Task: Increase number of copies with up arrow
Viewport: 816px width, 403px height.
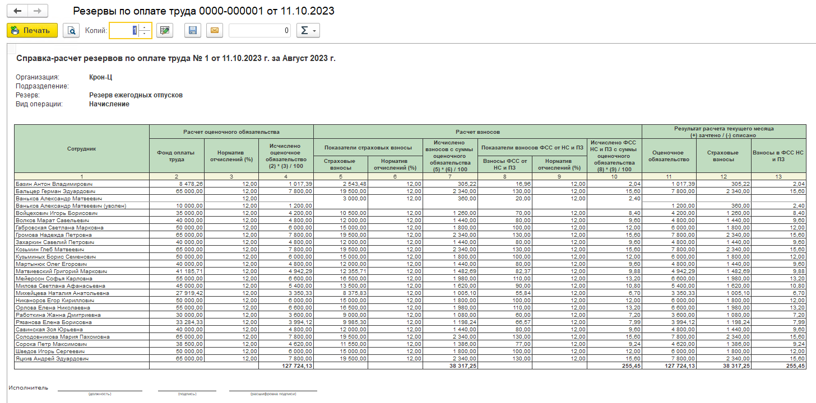Action: tap(145, 27)
